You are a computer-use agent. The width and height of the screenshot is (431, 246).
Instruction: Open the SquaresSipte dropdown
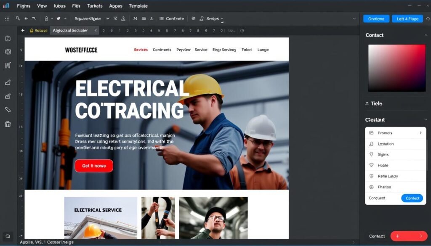pos(90,19)
